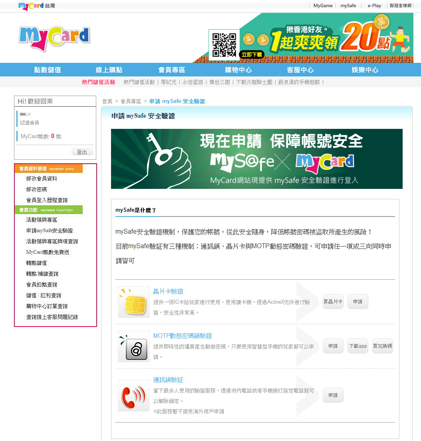Open the 智冠全球網 top link
The image size is (421, 441).
pyautogui.click(x=401, y=6)
